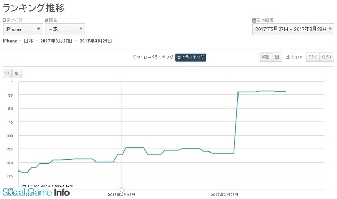The height and width of the screenshot is (199, 337).
Task: Click the globe icon next to country label
Action: pos(47,20)
